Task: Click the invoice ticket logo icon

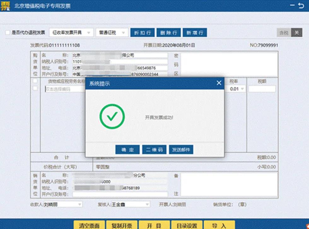Action: pyautogui.click(x=6, y=5)
